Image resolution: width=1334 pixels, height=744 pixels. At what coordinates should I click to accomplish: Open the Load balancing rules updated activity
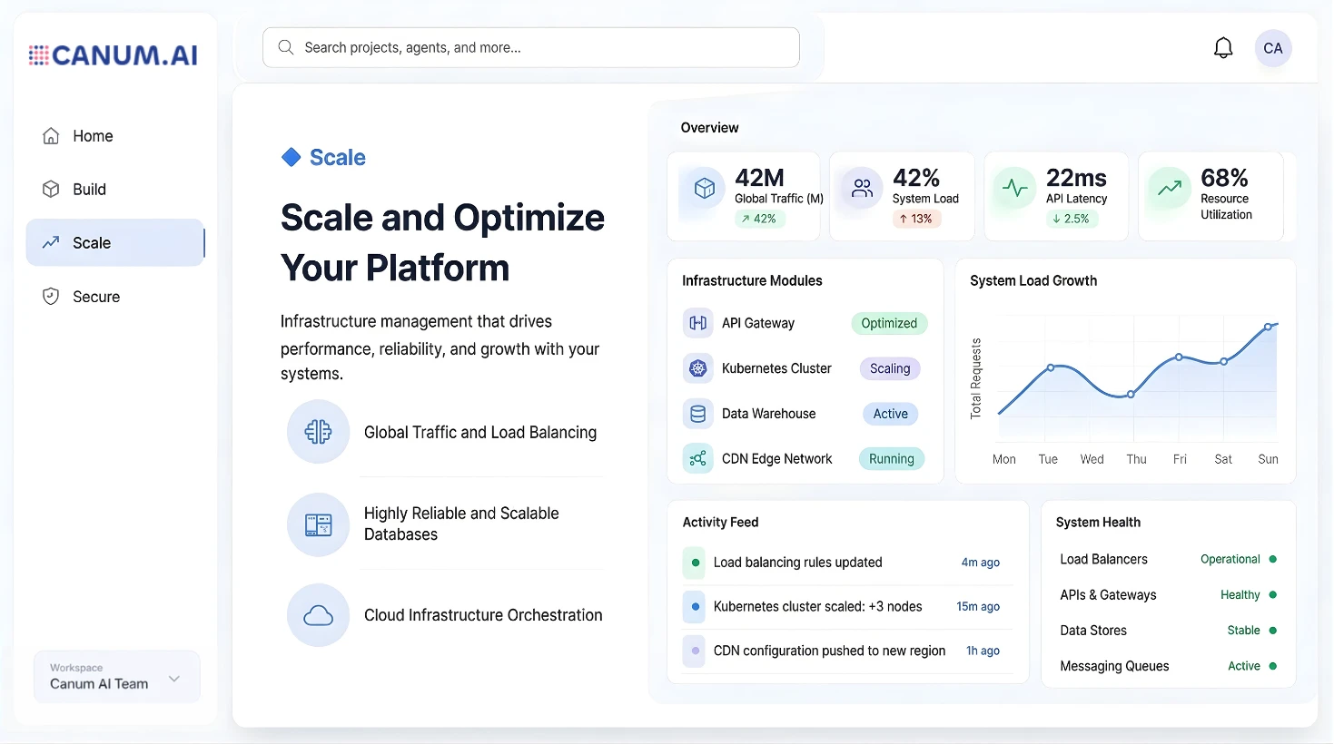[x=797, y=563]
